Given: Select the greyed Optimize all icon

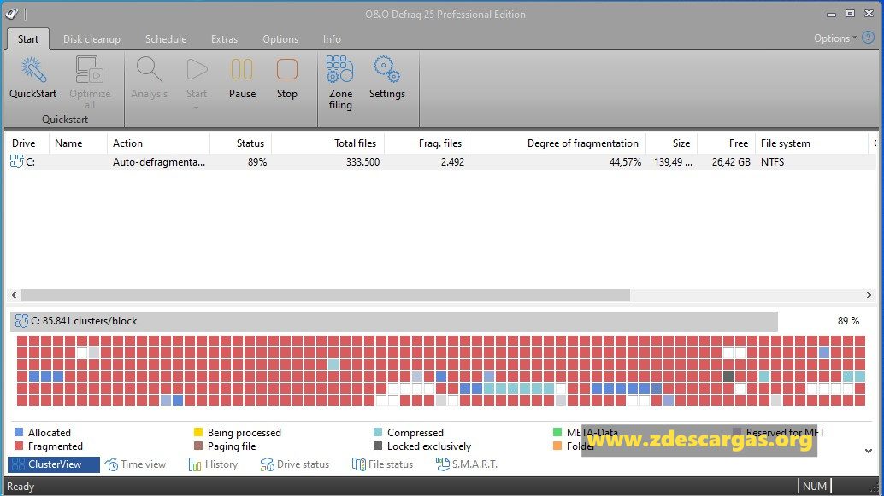Looking at the screenshot, I should point(90,70).
